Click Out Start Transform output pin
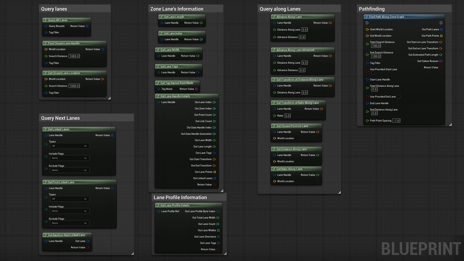 (x=214, y=159)
